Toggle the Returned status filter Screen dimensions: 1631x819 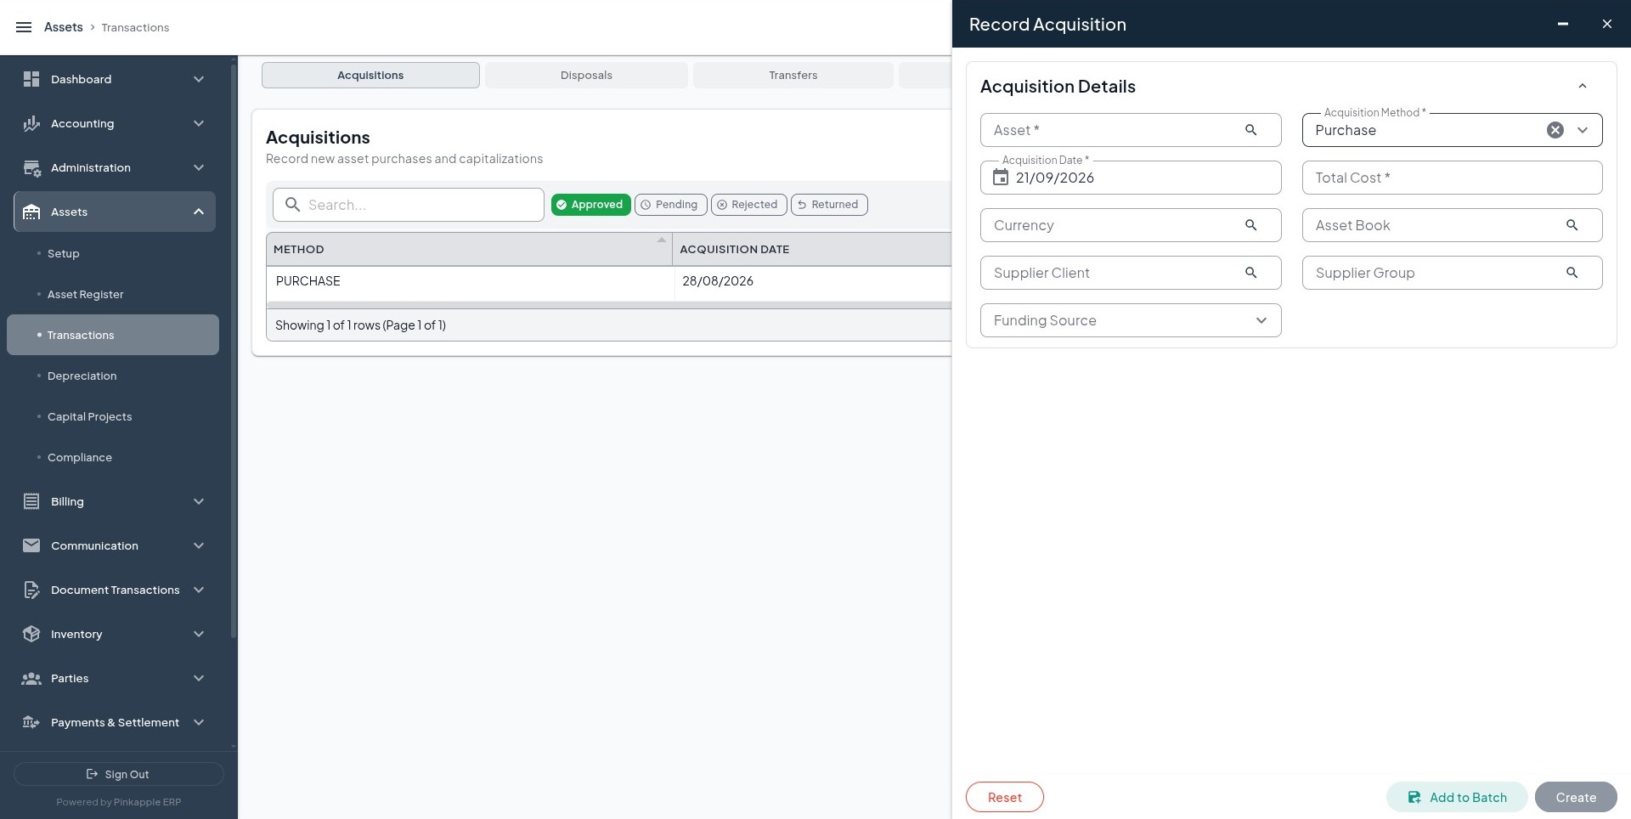(x=828, y=205)
